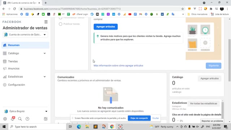Open the help question mark icon
This screenshot has width=231, height=130.
tap(27, 119)
